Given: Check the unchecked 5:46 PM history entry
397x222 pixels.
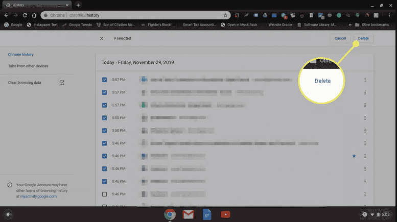Looking at the screenshot, I should (104, 194).
